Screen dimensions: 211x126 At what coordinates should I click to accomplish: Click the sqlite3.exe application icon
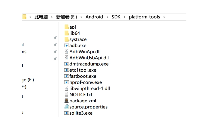pos(67,113)
